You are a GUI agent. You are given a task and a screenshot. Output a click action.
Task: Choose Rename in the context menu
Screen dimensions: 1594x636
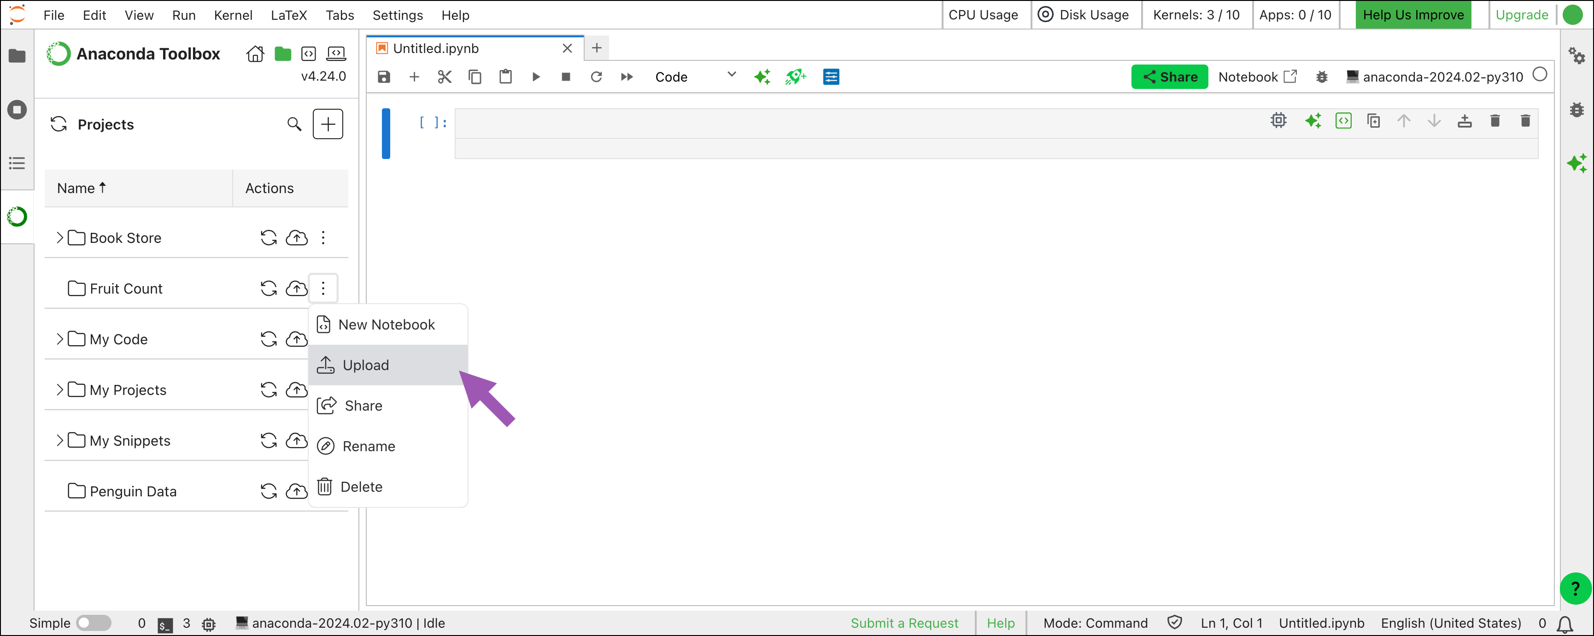[x=368, y=446]
